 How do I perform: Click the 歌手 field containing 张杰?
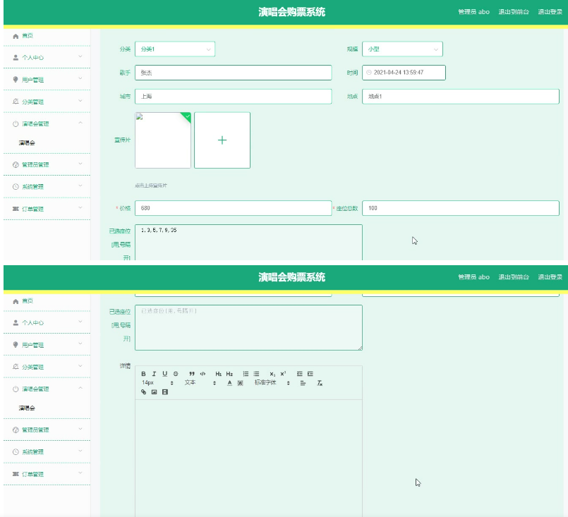(x=234, y=73)
